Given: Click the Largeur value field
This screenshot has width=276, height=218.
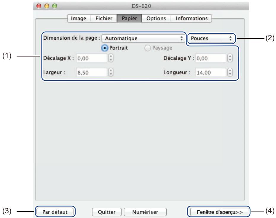Looking at the screenshot, I should (92, 72).
